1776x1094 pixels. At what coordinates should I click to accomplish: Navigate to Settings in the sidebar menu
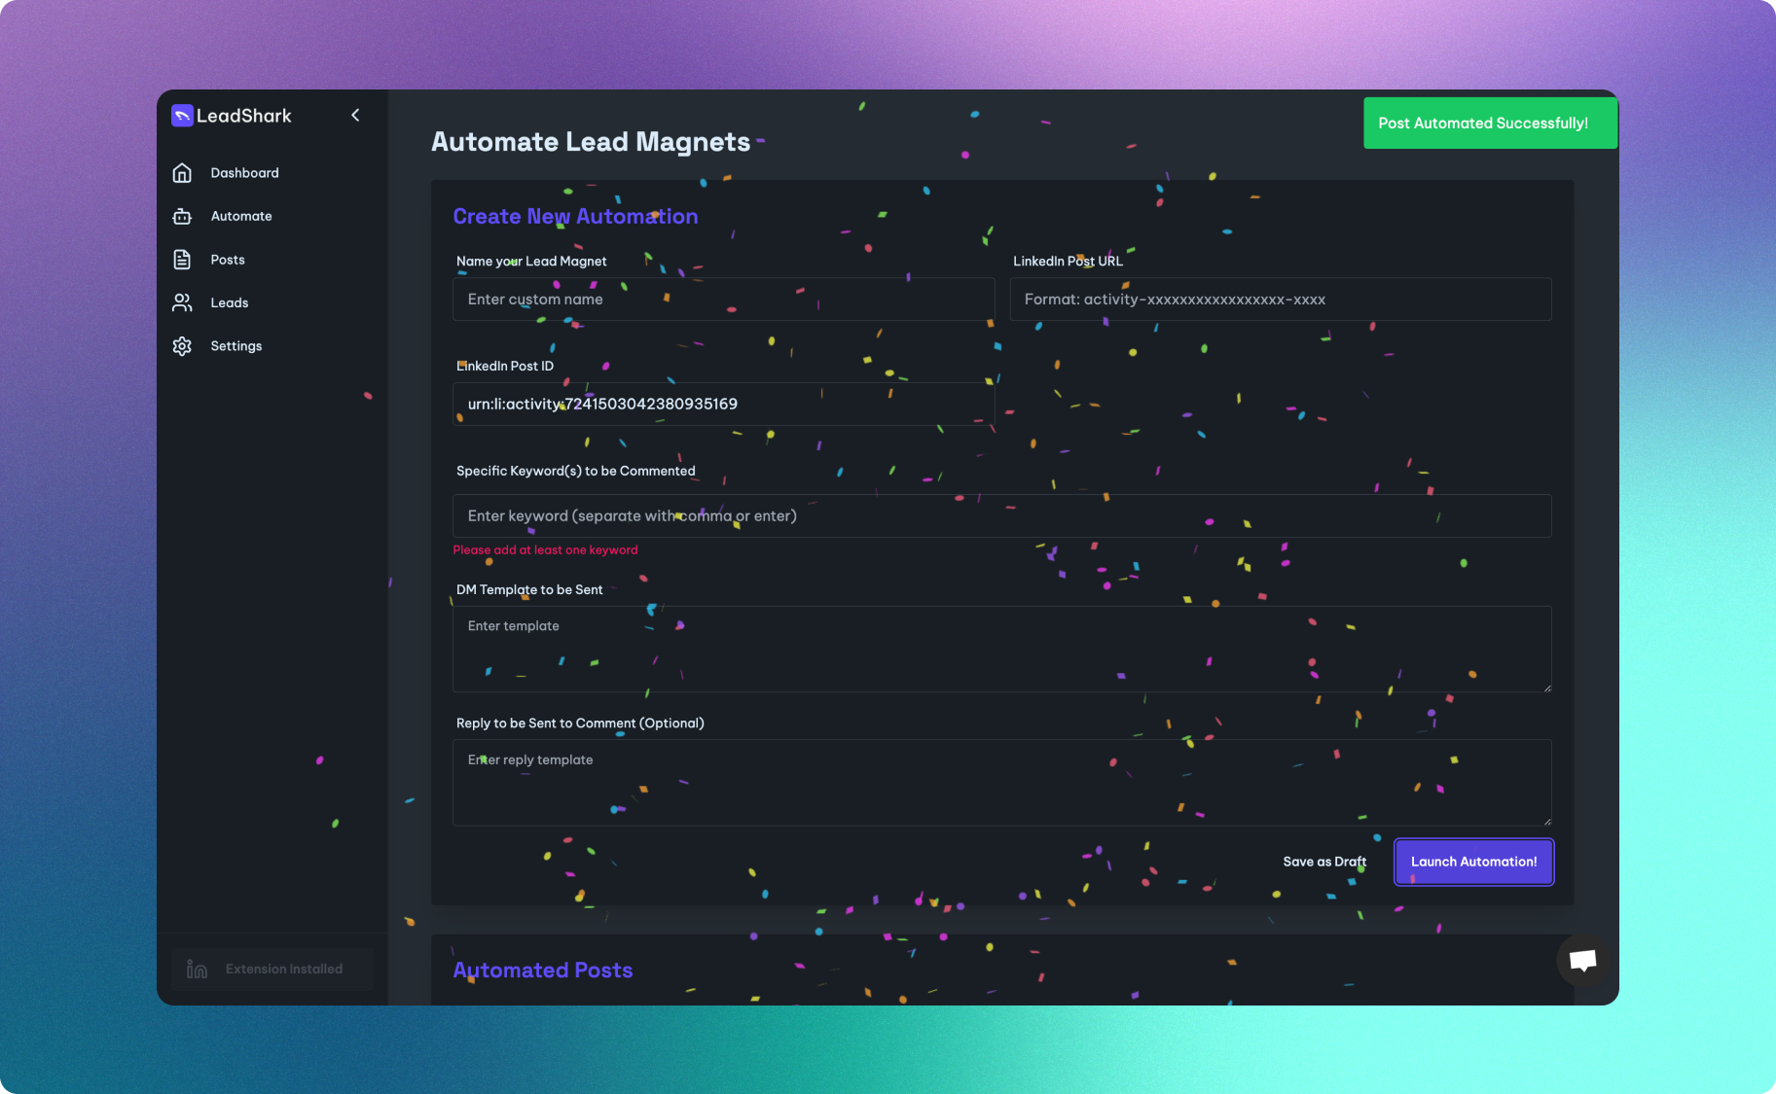pyautogui.click(x=236, y=345)
